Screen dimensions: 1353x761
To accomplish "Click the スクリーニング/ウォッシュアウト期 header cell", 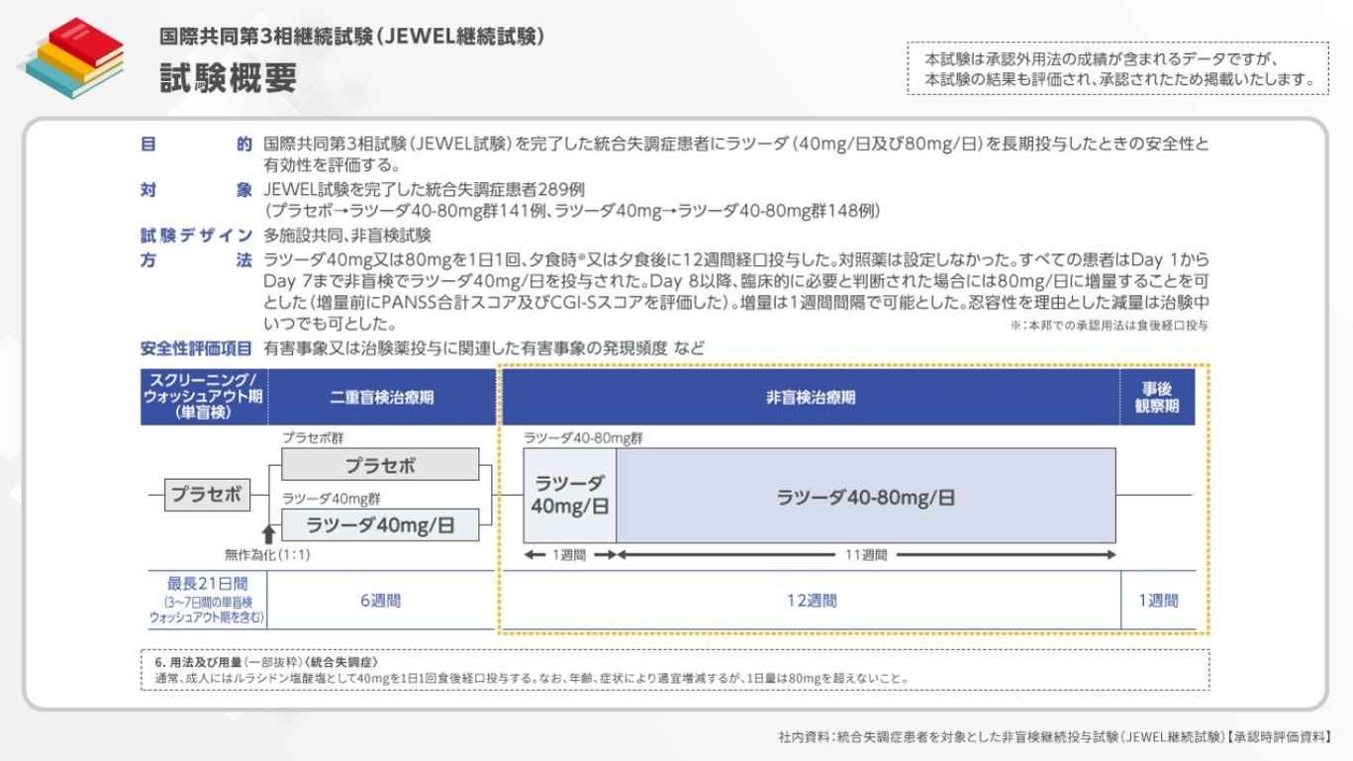I will [x=204, y=397].
